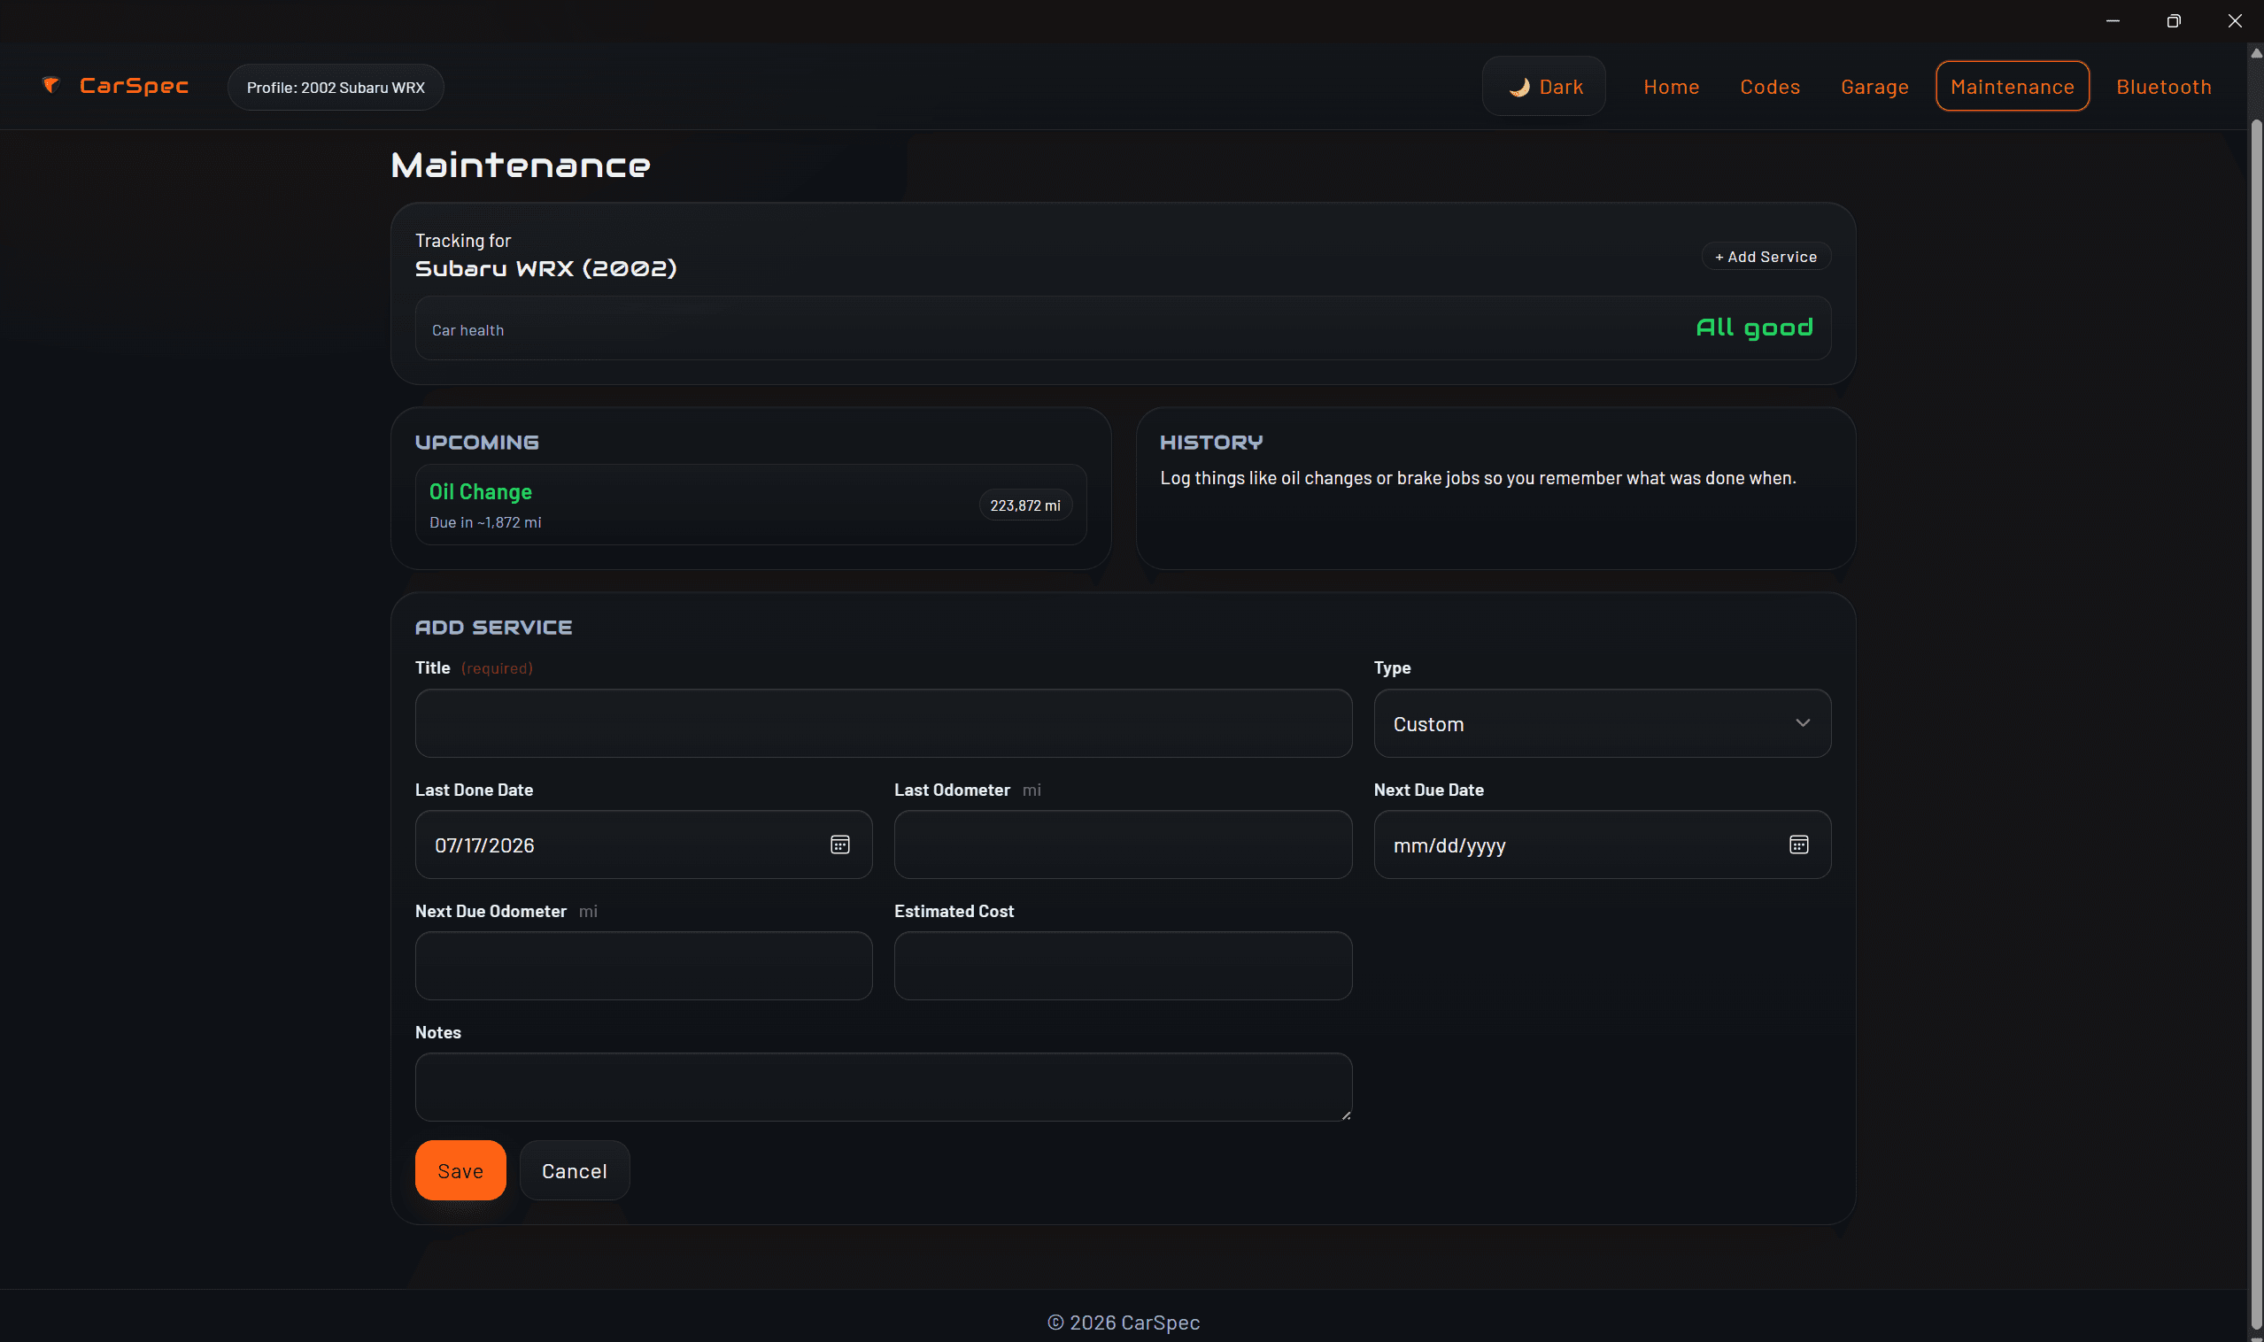Click the UPCOMING section heading
The height and width of the screenshot is (1342, 2264).
(x=476, y=443)
